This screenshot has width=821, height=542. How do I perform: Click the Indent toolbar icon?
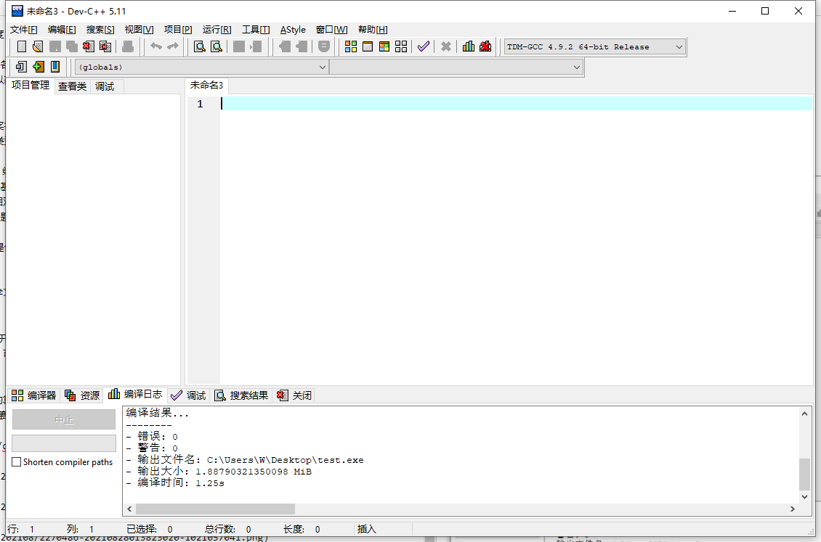point(285,46)
